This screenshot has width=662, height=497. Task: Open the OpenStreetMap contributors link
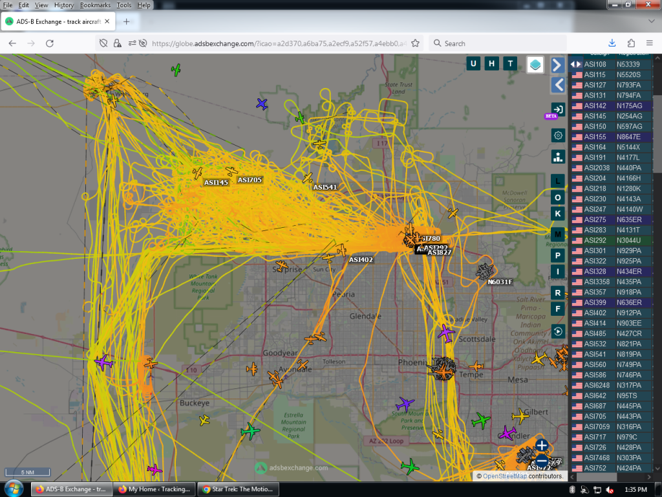[x=504, y=476]
